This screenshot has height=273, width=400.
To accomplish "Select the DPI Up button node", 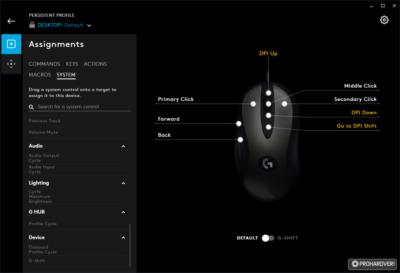I will [x=268, y=93].
